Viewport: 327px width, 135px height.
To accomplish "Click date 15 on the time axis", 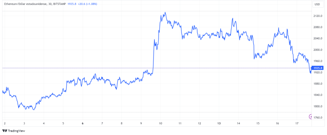I will coord(258,123).
